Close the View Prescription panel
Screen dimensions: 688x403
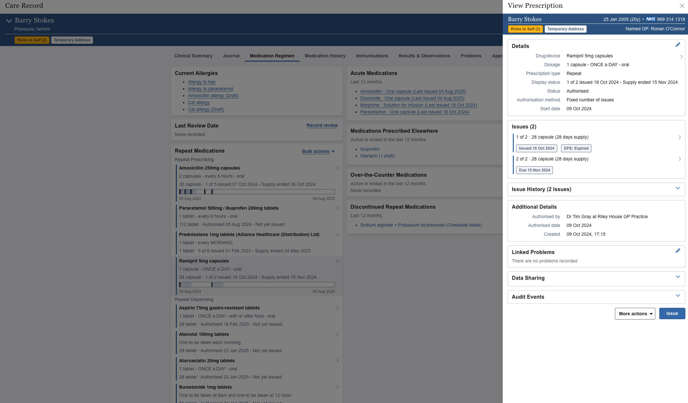[x=682, y=6]
